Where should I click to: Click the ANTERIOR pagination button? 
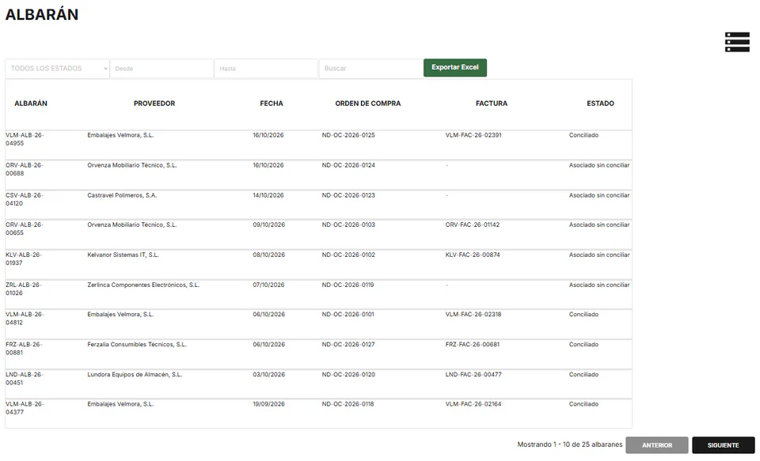point(657,445)
